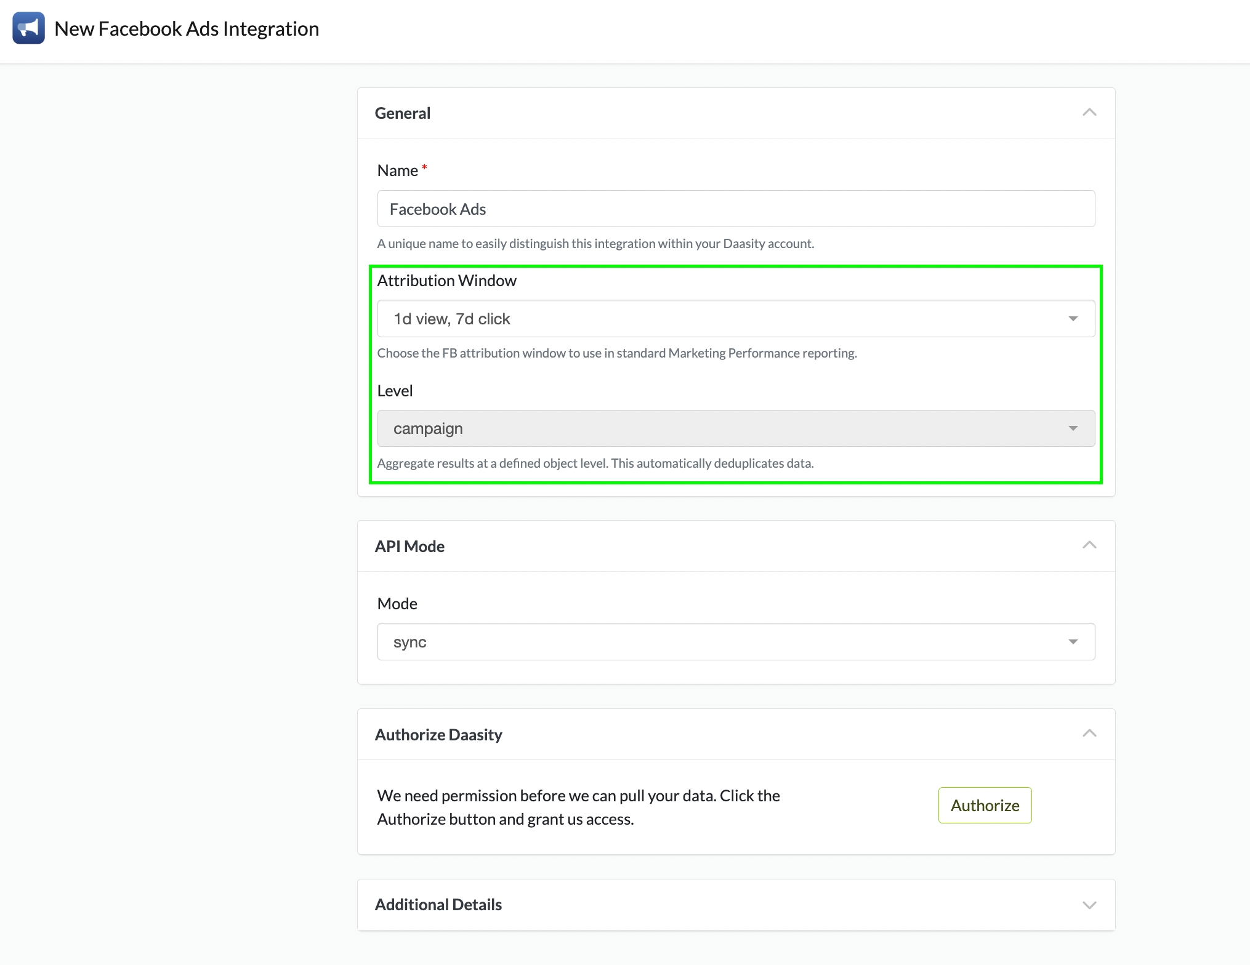This screenshot has height=965, width=1250.
Task: Click the Level dropdown arrow icon
Action: coord(1073,428)
